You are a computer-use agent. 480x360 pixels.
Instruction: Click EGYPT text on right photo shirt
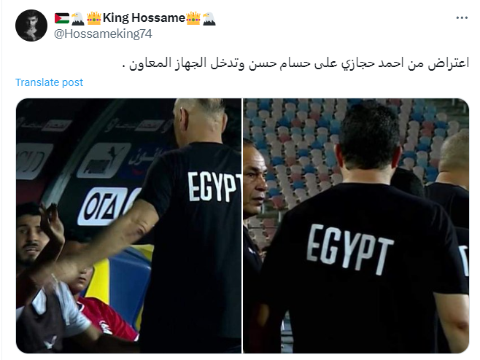click(x=350, y=249)
